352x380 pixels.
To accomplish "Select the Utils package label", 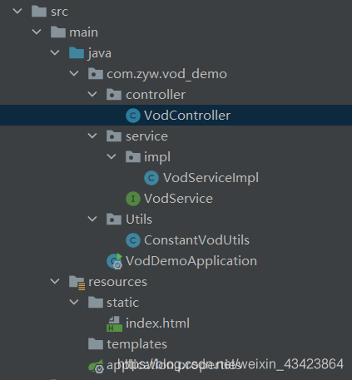I will pos(139,220).
